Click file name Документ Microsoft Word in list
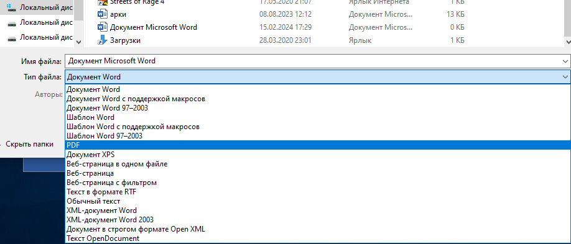Image resolution: width=571 pixels, height=244 pixels. 153,27
